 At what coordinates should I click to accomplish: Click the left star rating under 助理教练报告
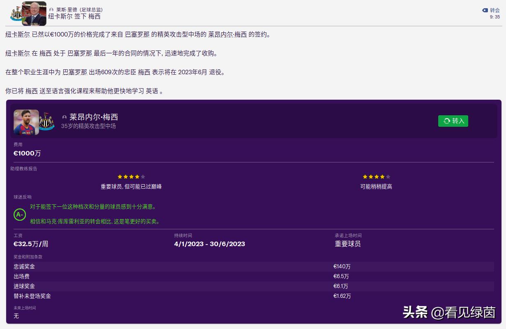pyautogui.click(x=131, y=177)
